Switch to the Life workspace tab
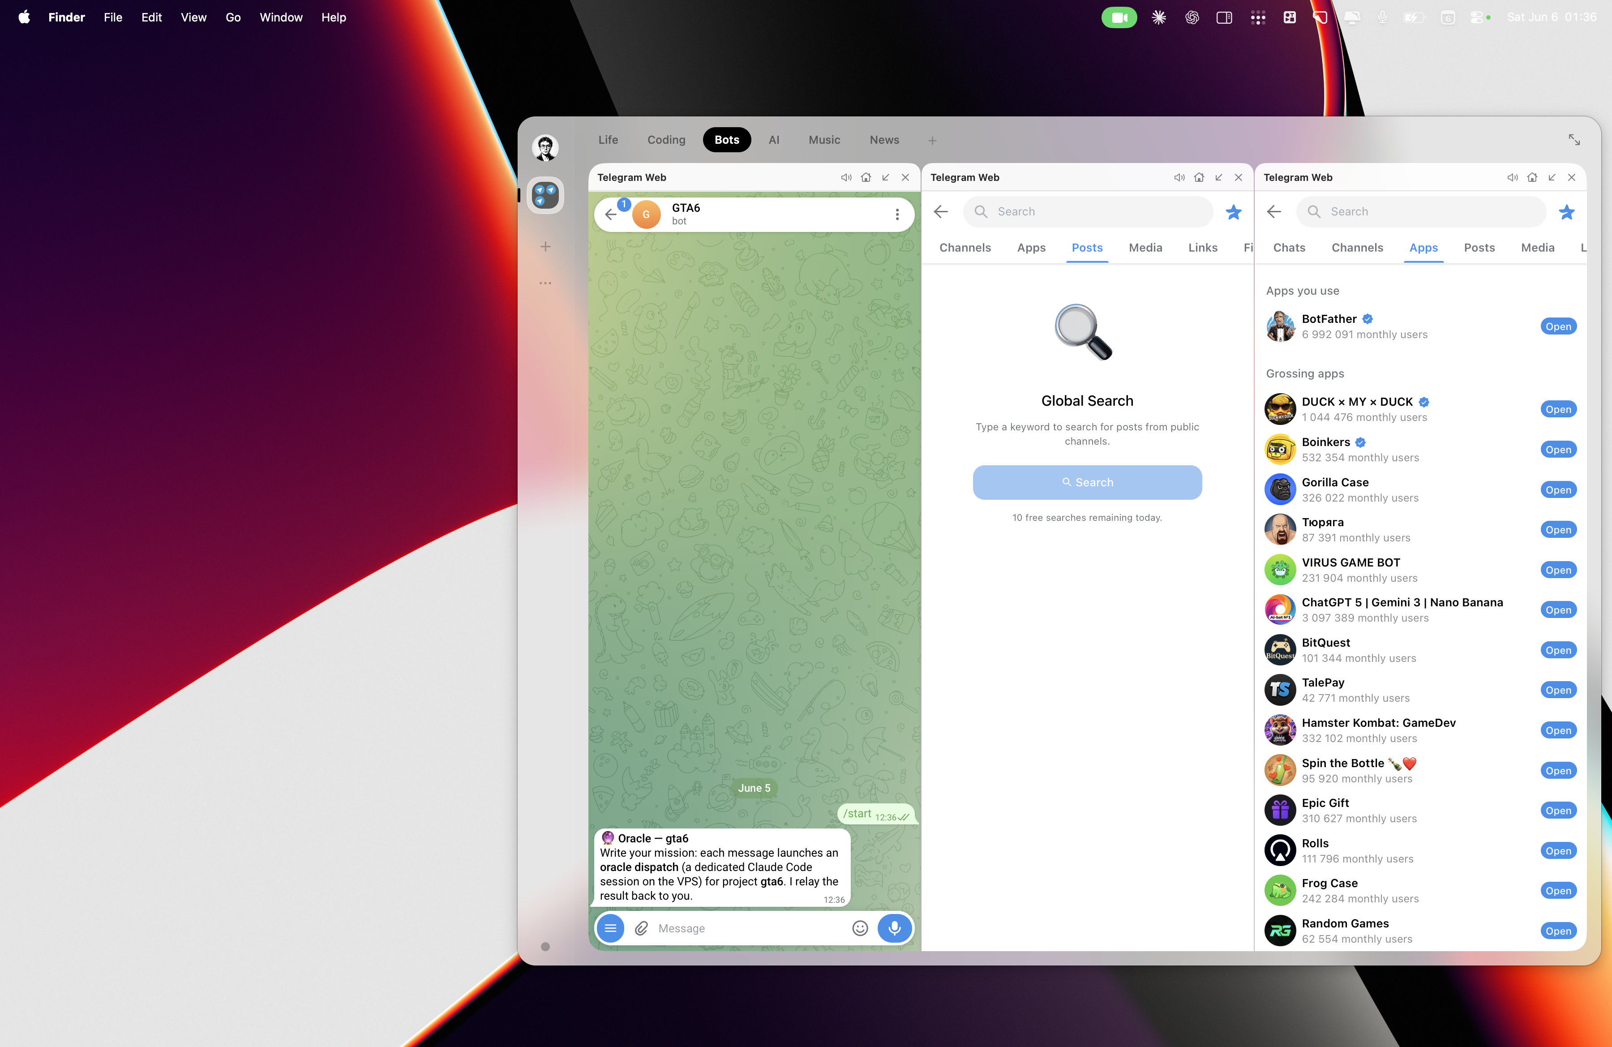 (608, 140)
